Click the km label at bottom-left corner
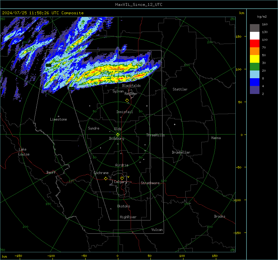This screenshot has height=260, width=278. [x=5, y=257]
